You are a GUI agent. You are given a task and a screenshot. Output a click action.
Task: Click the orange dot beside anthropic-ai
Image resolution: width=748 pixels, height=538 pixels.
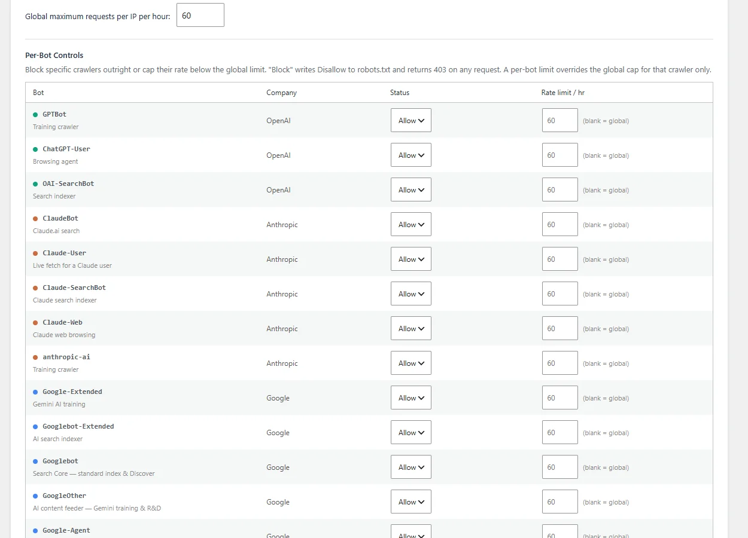click(x=35, y=357)
